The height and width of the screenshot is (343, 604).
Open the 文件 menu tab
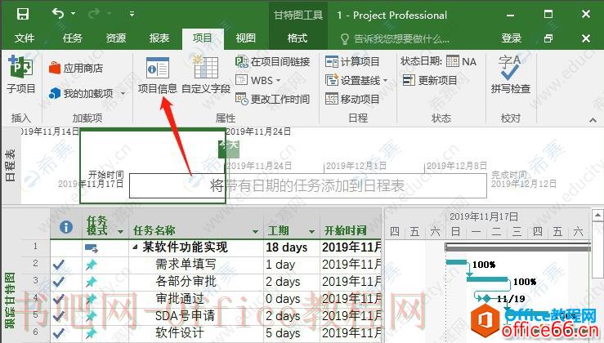click(x=25, y=38)
